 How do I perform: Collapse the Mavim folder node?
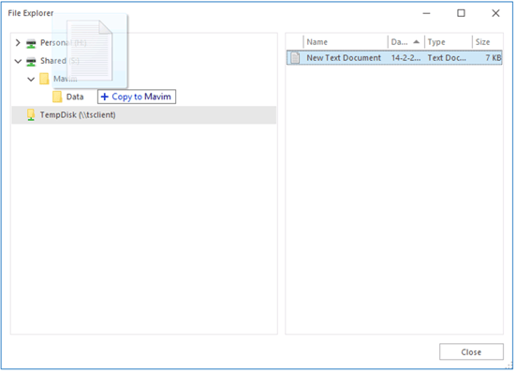point(31,80)
